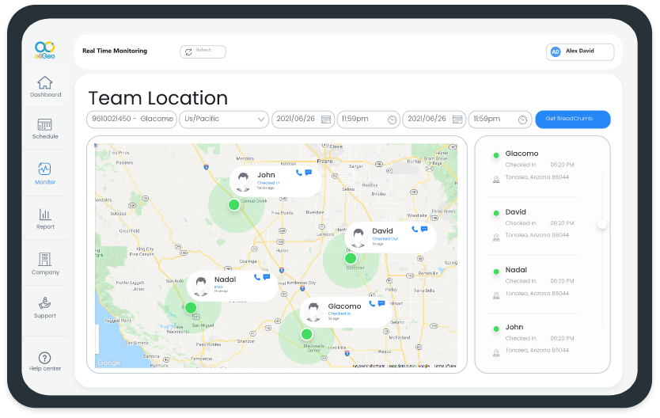Open the Company section
Screen dimensions: 660x418
45,264
